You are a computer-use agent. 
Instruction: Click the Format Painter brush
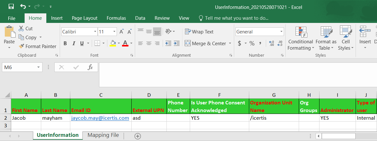click(21, 46)
